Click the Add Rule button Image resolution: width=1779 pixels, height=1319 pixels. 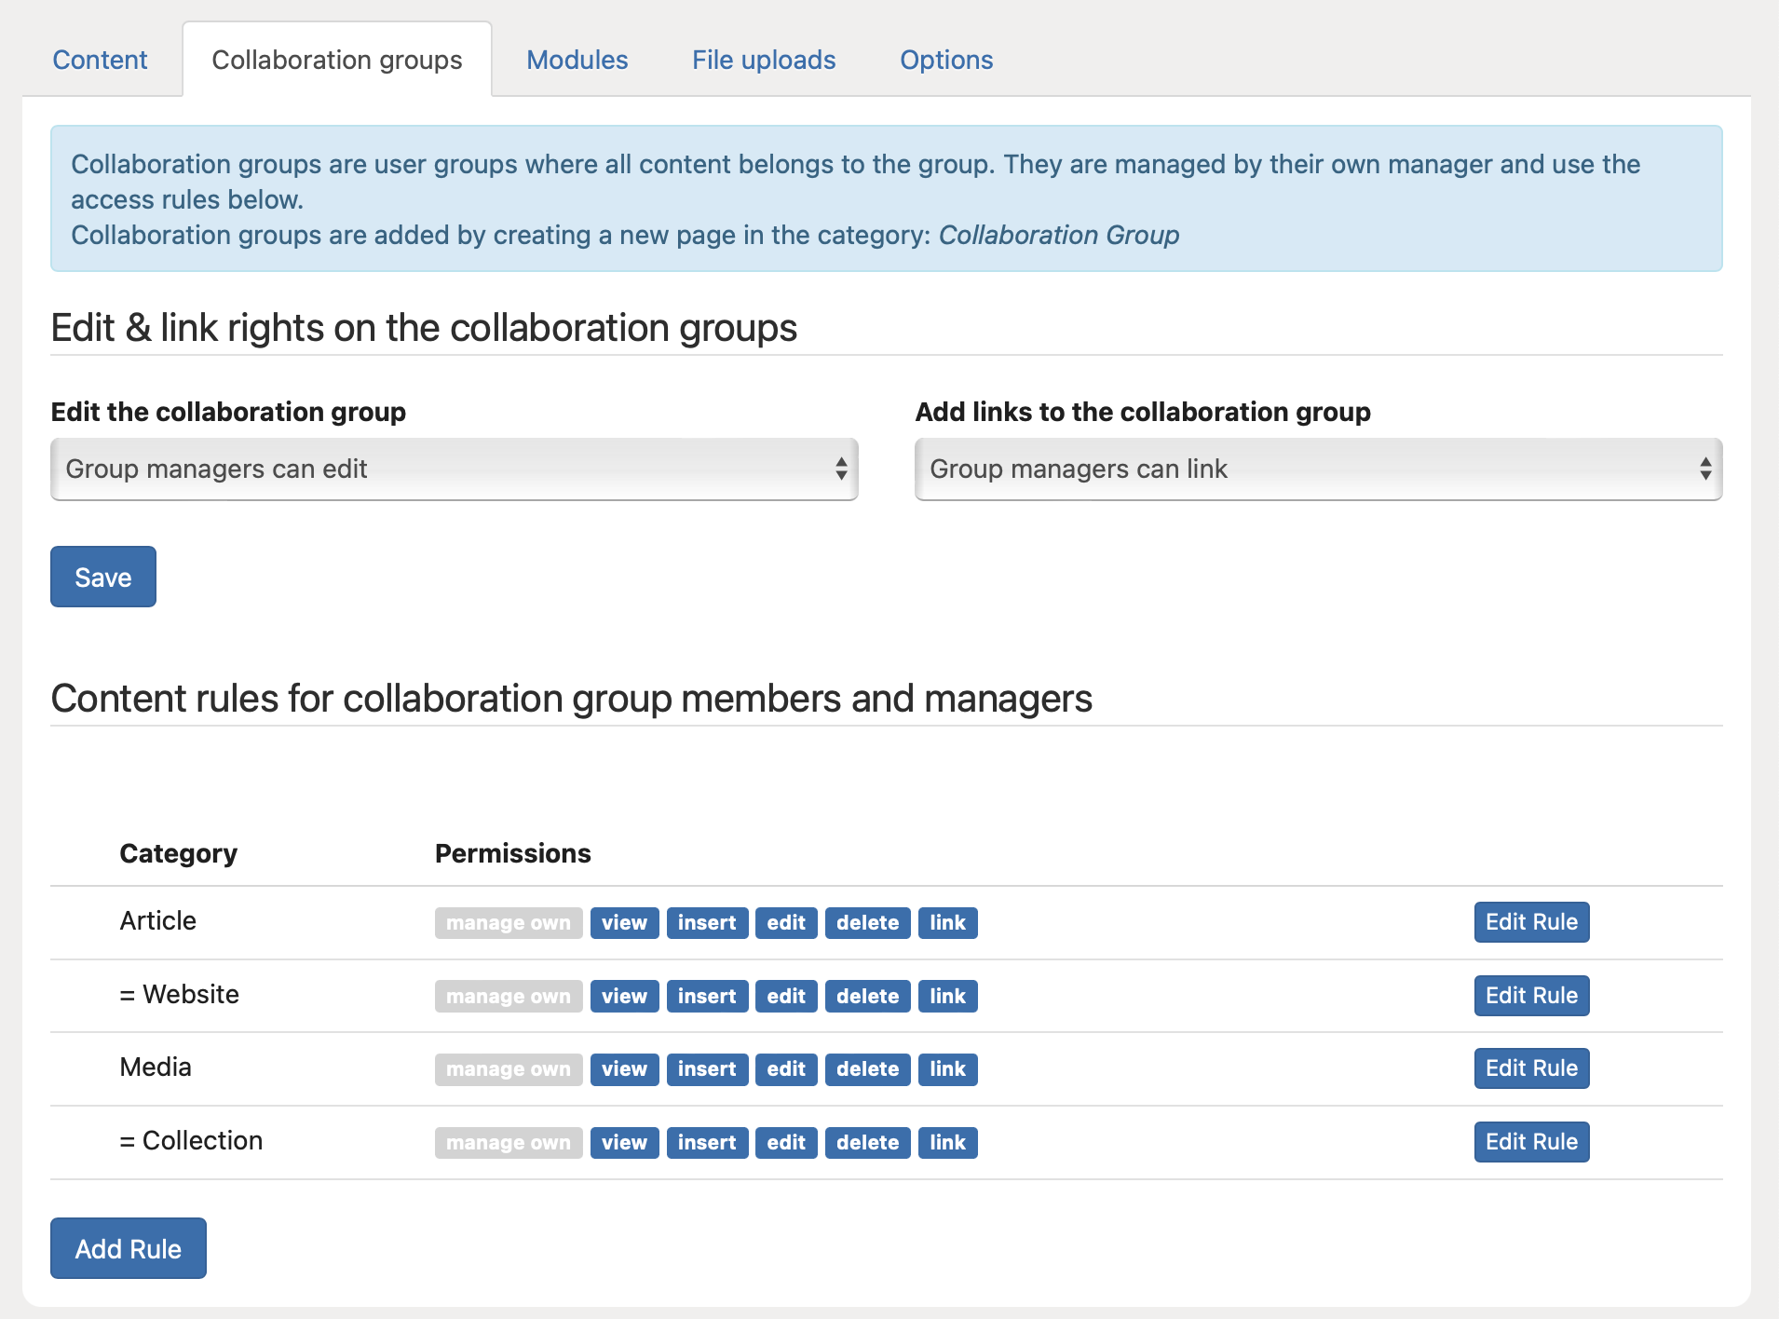(x=128, y=1248)
